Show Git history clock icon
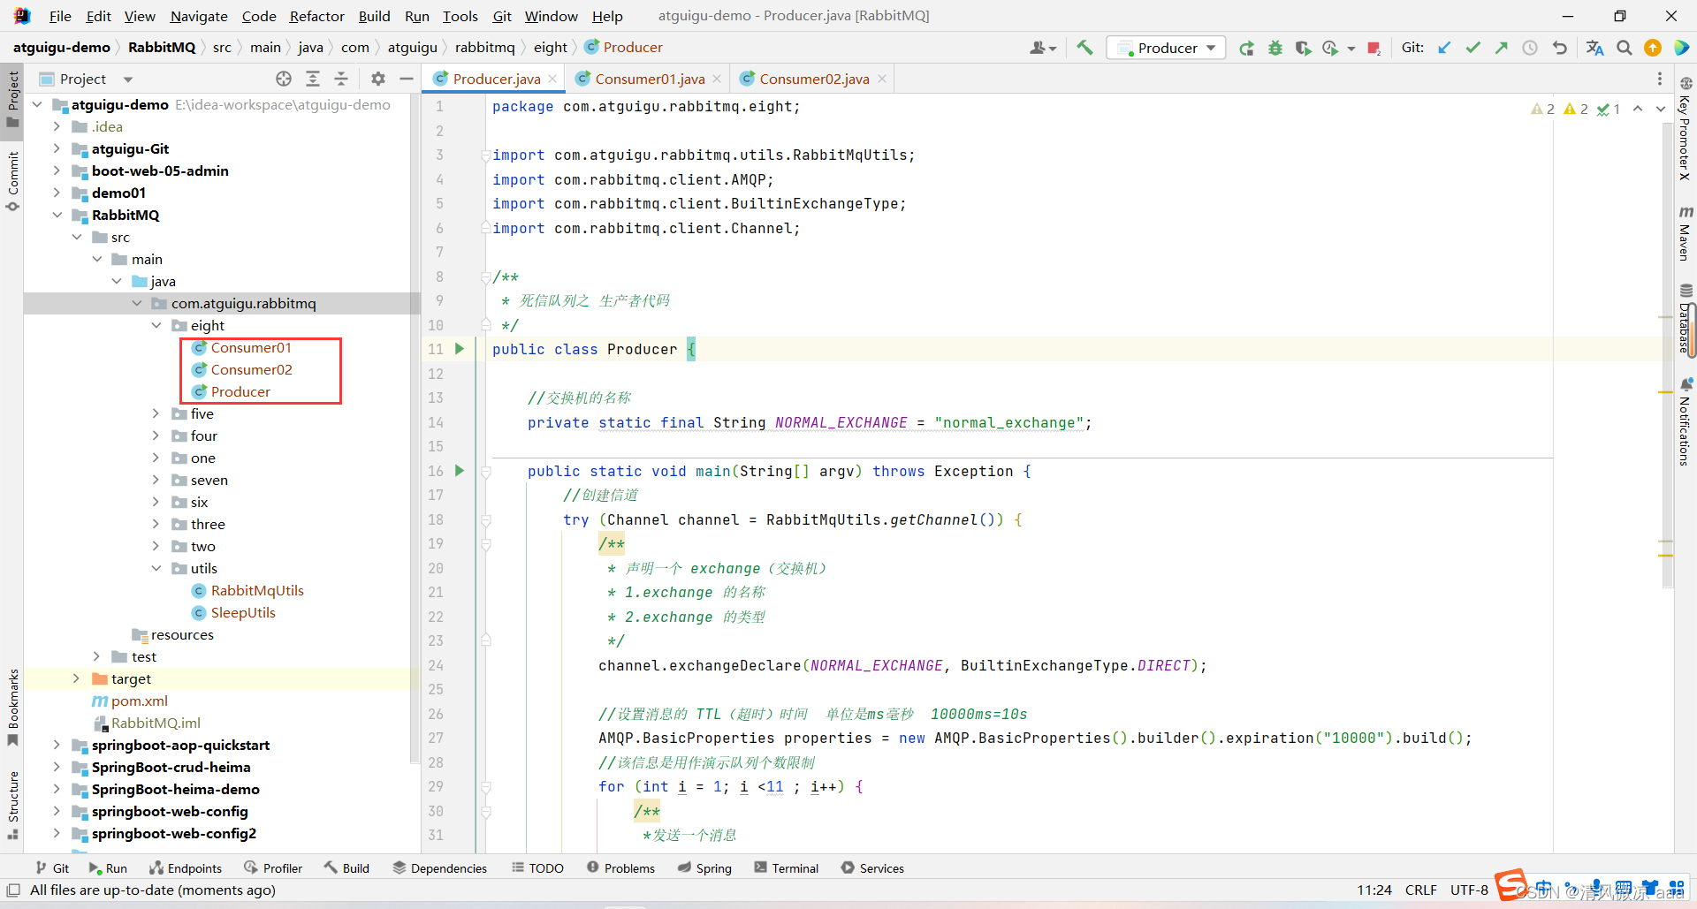The image size is (1697, 909). pos(1530,48)
